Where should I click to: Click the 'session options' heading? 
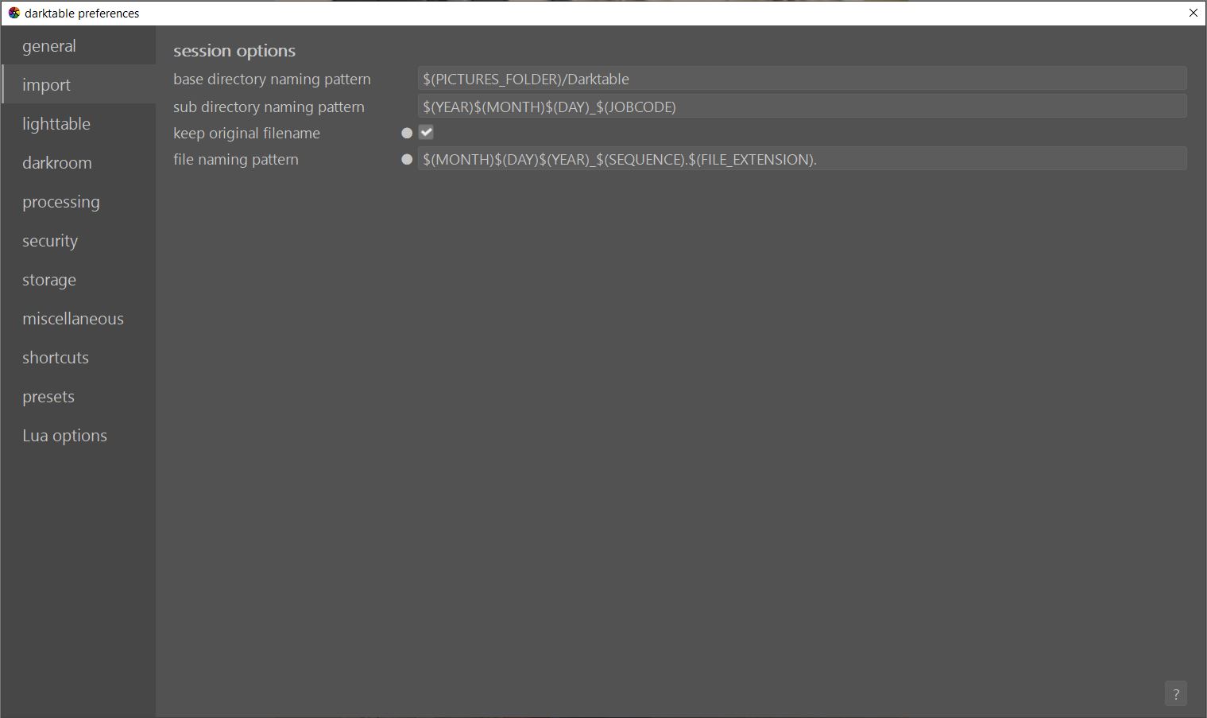pyautogui.click(x=234, y=51)
